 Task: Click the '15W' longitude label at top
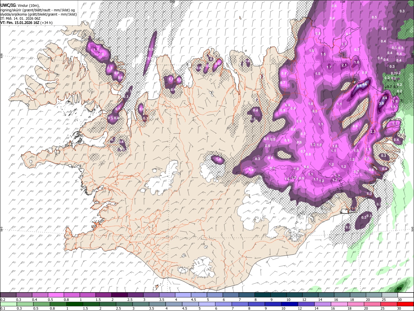pyautogui.click(x=343, y=2)
